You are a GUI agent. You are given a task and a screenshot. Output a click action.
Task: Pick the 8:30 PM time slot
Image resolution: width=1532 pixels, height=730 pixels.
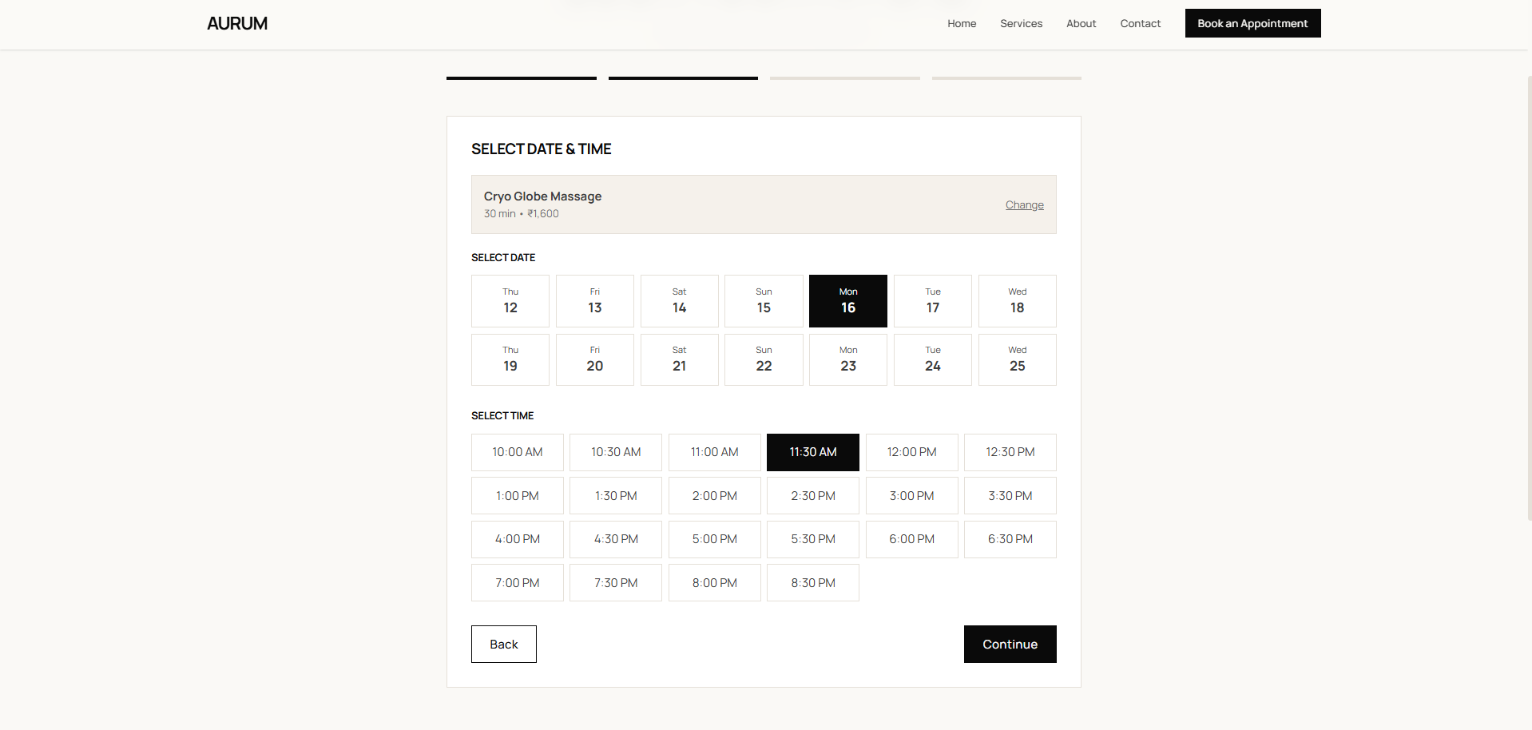[812, 583]
